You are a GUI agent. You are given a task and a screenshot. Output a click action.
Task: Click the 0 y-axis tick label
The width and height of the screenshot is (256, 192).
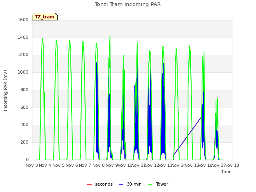(x=27, y=160)
